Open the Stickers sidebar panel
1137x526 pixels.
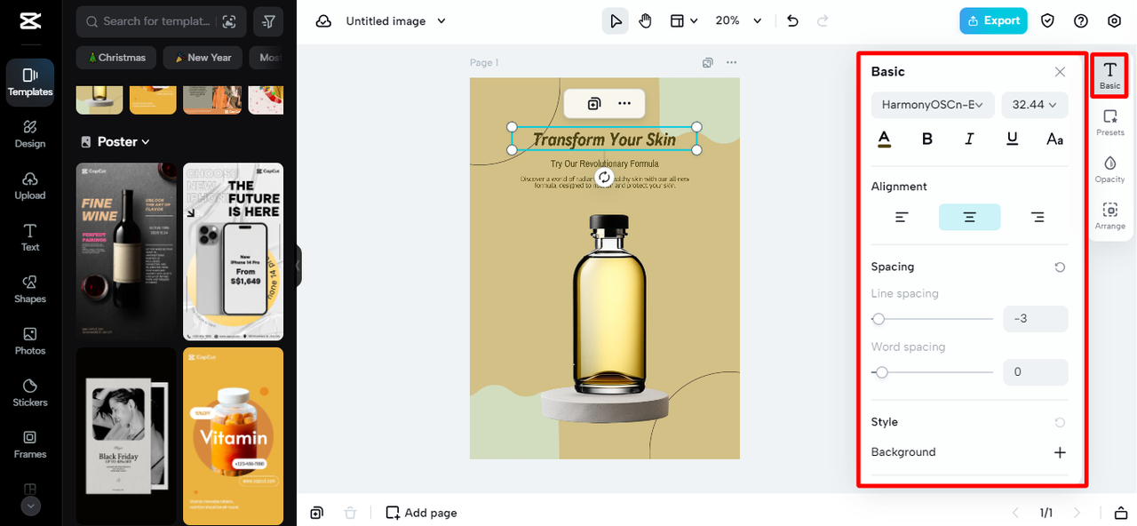coord(30,393)
